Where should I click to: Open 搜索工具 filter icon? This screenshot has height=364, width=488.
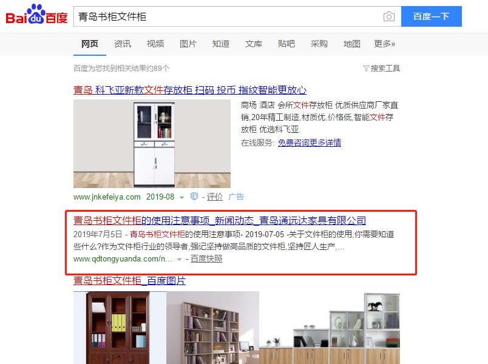click(366, 69)
